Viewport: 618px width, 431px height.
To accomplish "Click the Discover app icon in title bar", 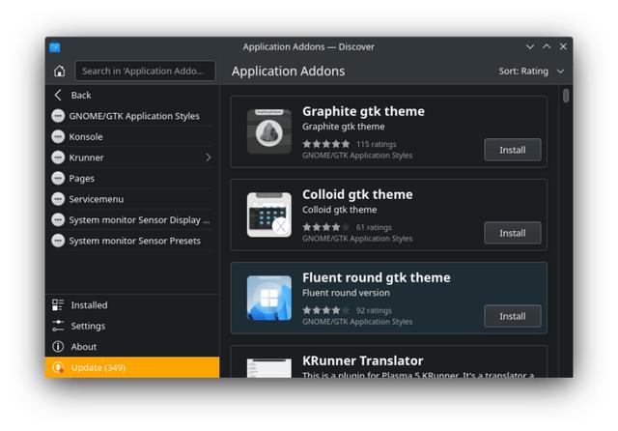I will coord(55,47).
